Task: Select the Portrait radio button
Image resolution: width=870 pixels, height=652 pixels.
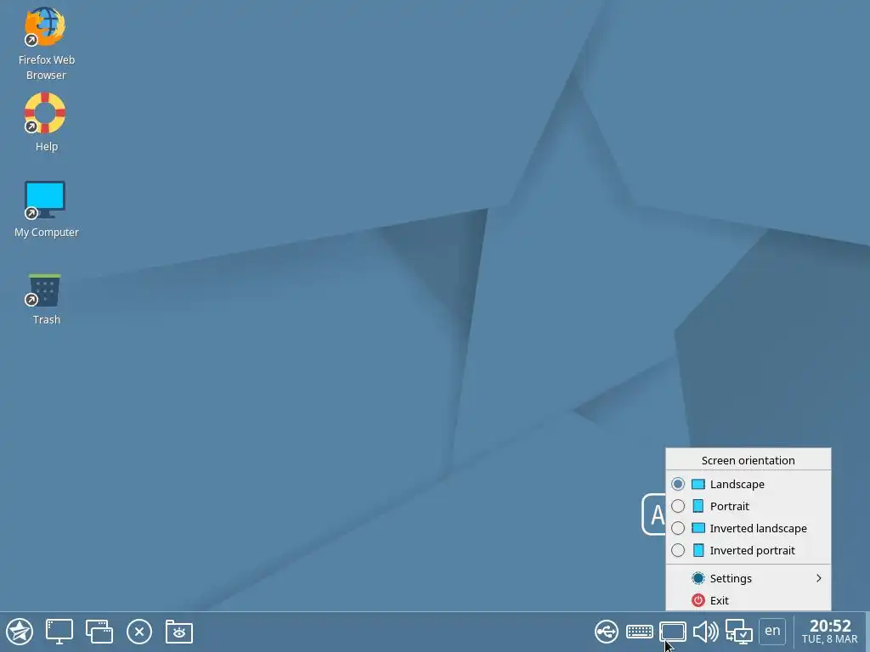Action: tap(677, 506)
